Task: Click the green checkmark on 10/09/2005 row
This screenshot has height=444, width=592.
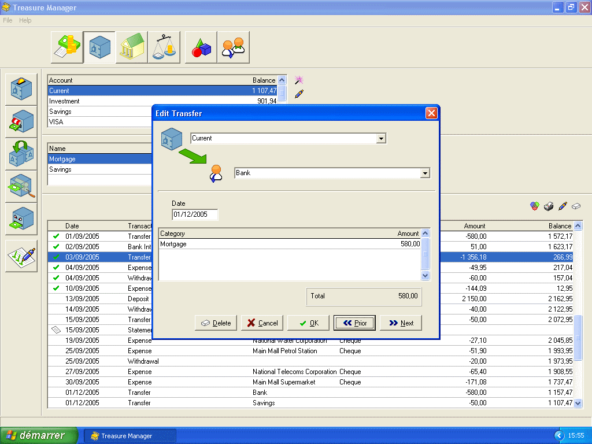Action: click(56, 288)
